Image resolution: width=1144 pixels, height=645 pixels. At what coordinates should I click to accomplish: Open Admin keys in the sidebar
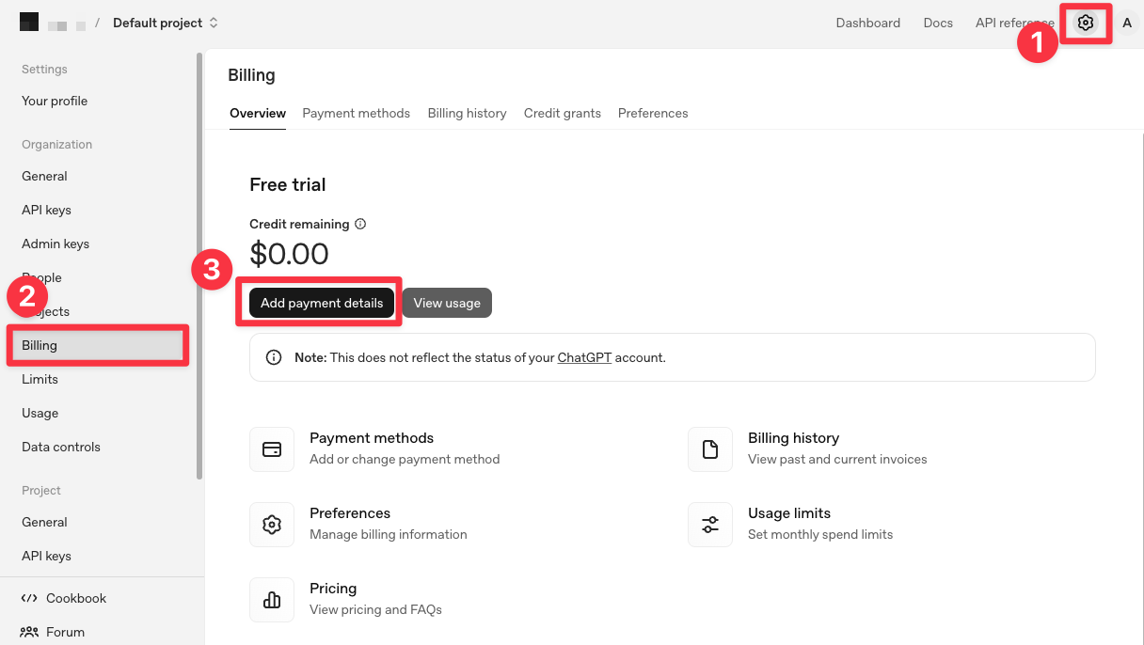pos(56,244)
